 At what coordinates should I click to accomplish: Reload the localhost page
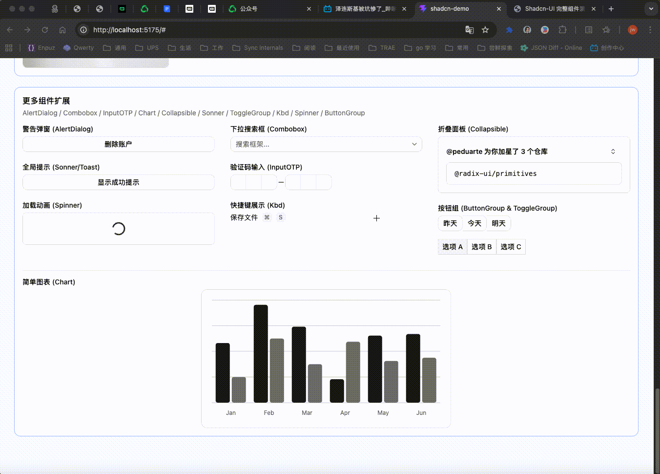(45, 30)
